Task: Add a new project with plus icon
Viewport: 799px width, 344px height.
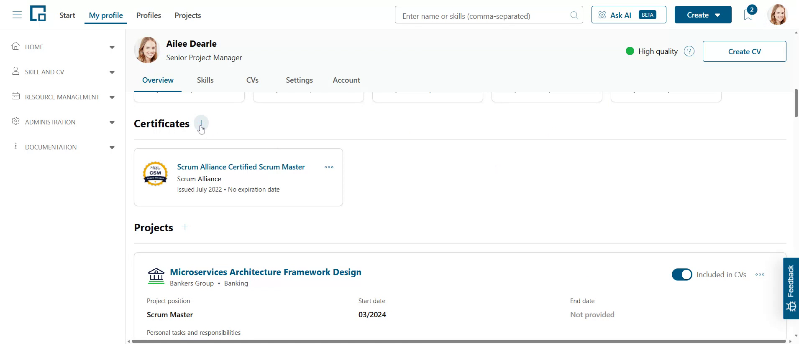Action: click(185, 227)
